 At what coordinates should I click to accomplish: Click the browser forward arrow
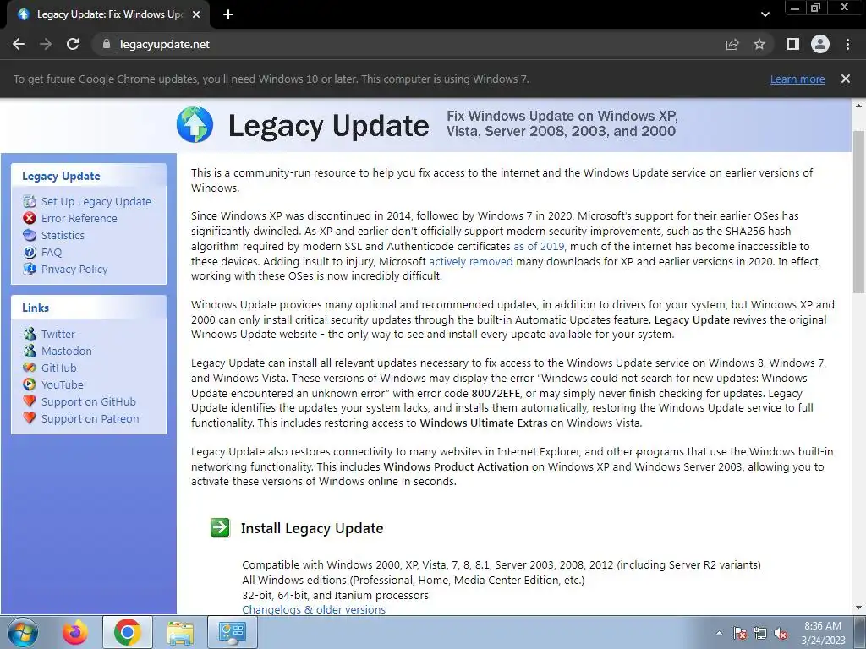point(46,44)
